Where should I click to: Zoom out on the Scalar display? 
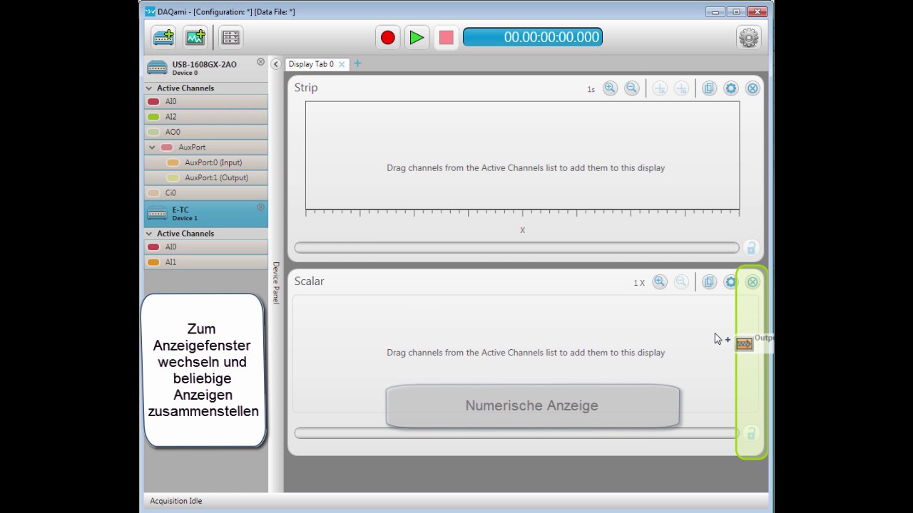[681, 282]
